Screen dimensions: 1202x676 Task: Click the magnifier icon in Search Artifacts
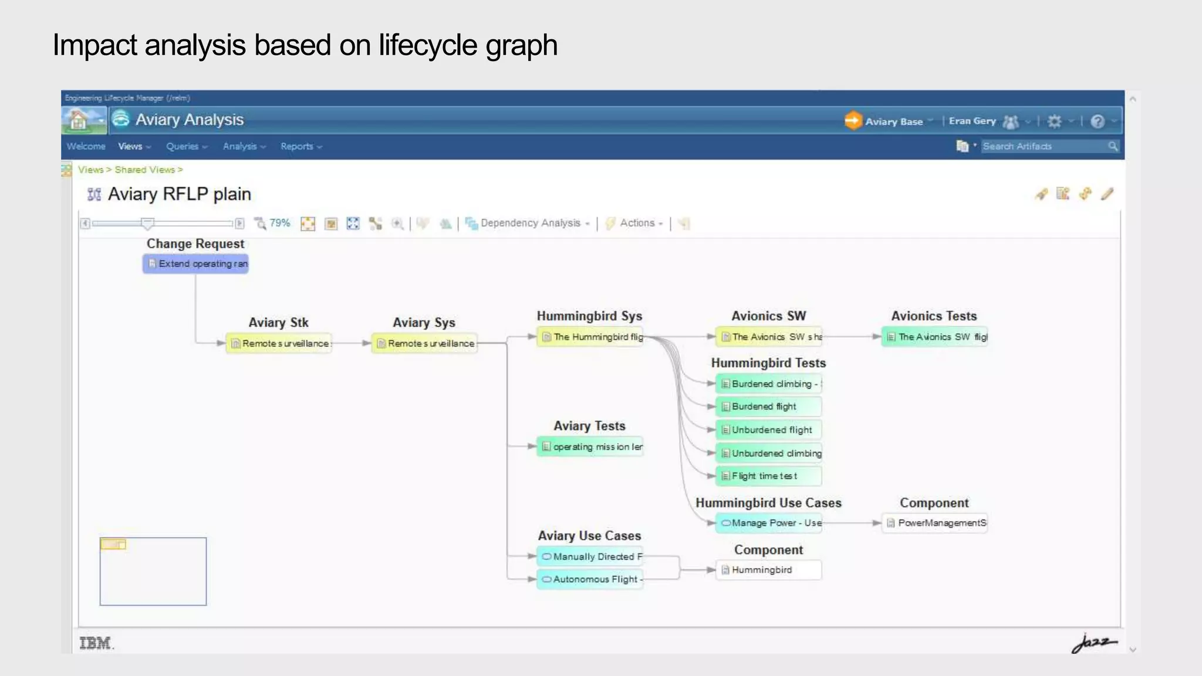[x=1113, y=146]
